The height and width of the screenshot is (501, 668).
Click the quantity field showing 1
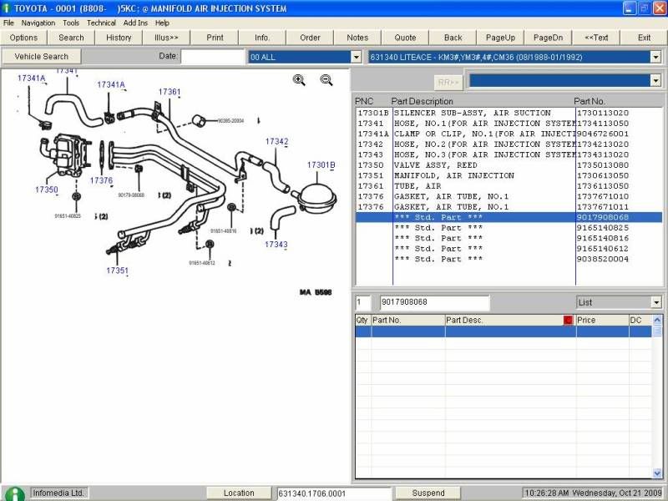coord(363,302)
